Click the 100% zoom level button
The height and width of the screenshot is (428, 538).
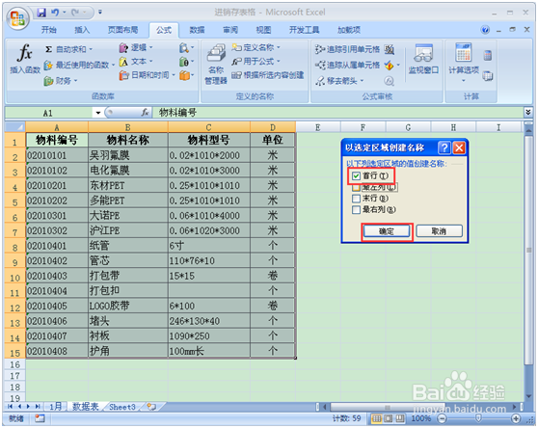pos(421,418)
